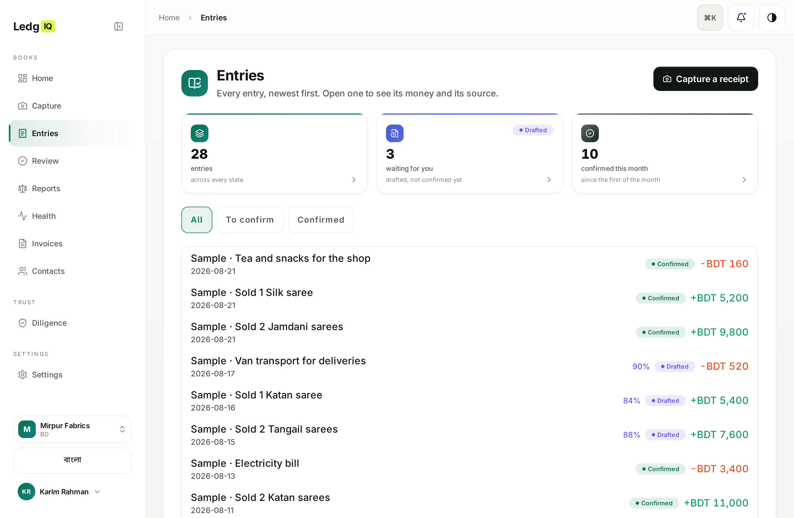Click the Mirpur Fabrics M avatar
The image size is (794, 518).
[27, 429]
